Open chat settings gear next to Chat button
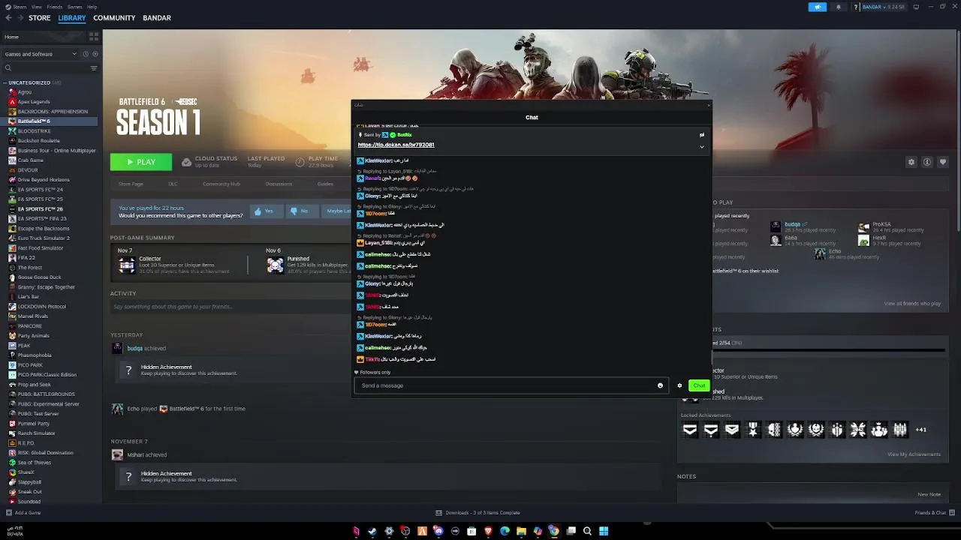The image size is (961, 540). coord(679,385)
